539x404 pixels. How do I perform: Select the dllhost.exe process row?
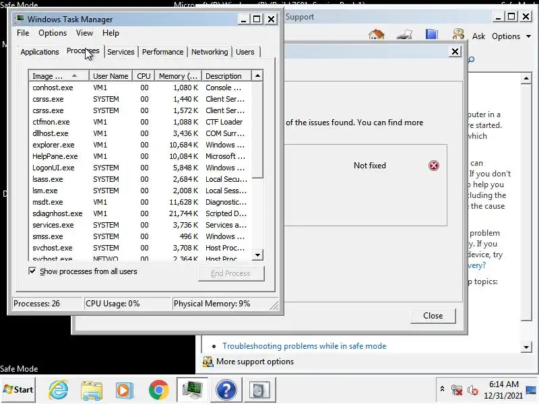(141, 133)
